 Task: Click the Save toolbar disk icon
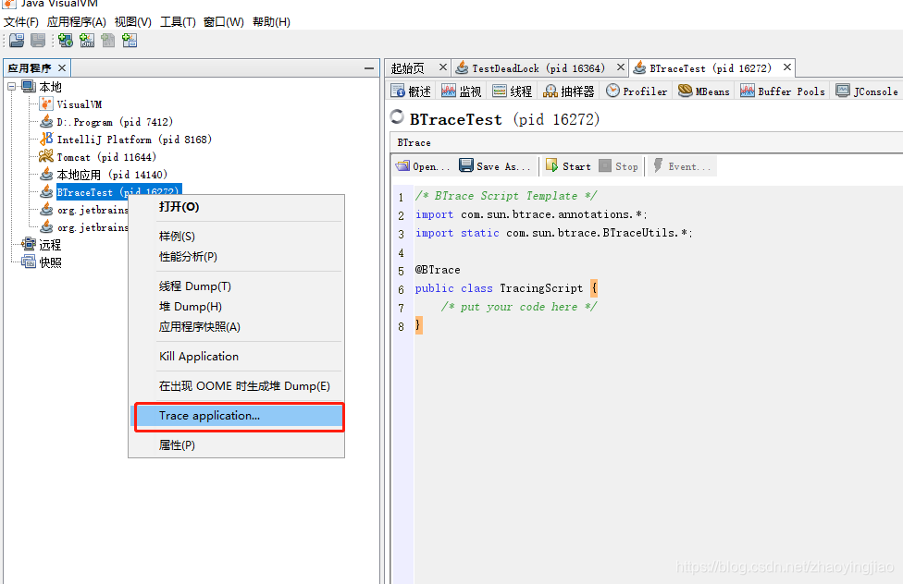point(38,41)
